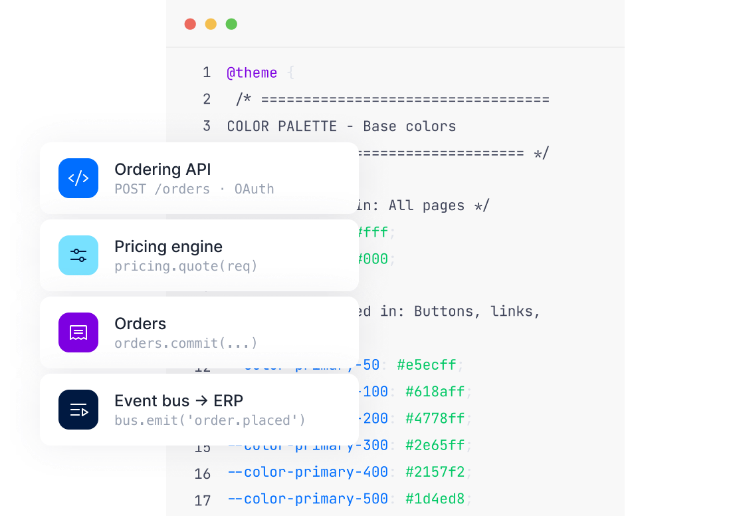Click the #2e65ff hex value

click(x=435, y=445)
